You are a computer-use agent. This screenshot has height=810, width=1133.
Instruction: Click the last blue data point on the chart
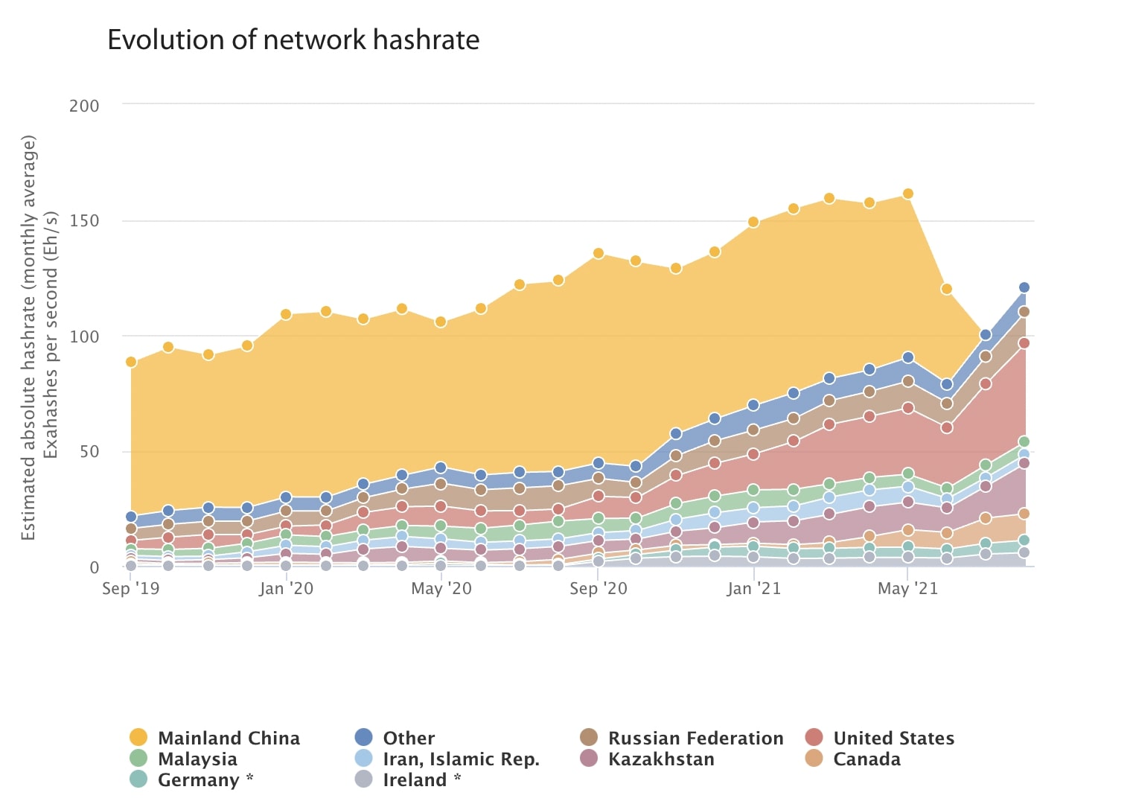click(1024, 286)
